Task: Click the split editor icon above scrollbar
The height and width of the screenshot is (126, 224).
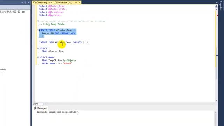Action: point(216,6)
